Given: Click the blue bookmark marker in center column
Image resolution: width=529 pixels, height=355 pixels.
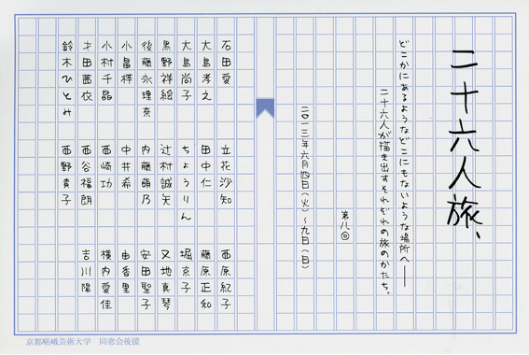Looking at the screenshot, I should pyautogui.click(x=265, y=108).
